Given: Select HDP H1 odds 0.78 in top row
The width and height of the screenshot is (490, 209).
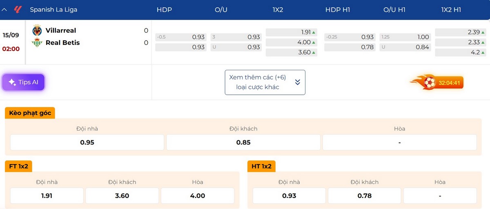Looking at the screenshot, I should click(350, 47).
